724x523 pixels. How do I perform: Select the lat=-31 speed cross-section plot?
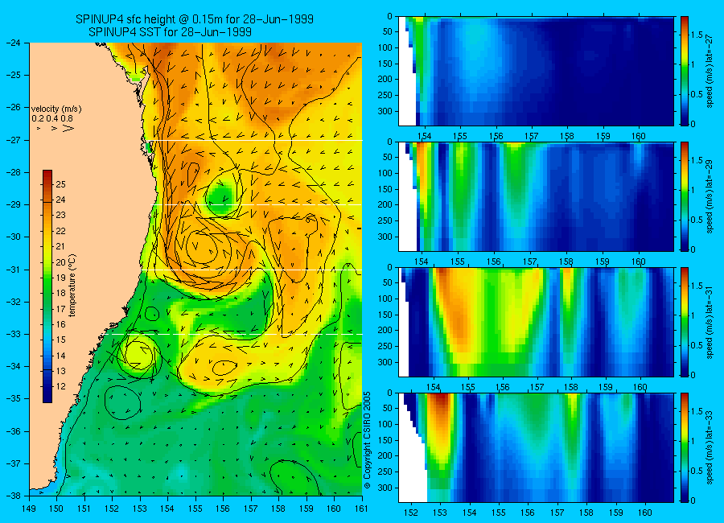[x=536, y=322]
